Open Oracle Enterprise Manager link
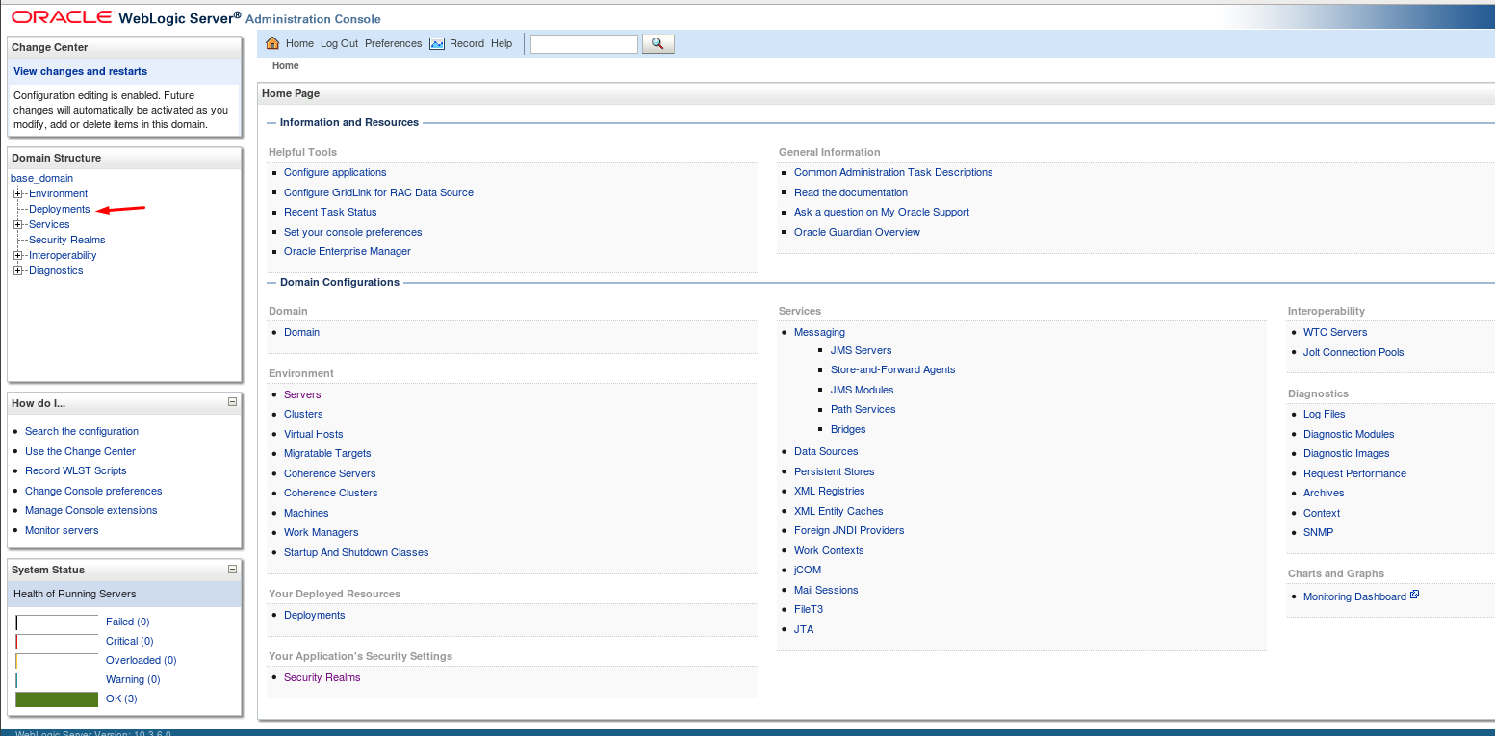 (348, 251)
